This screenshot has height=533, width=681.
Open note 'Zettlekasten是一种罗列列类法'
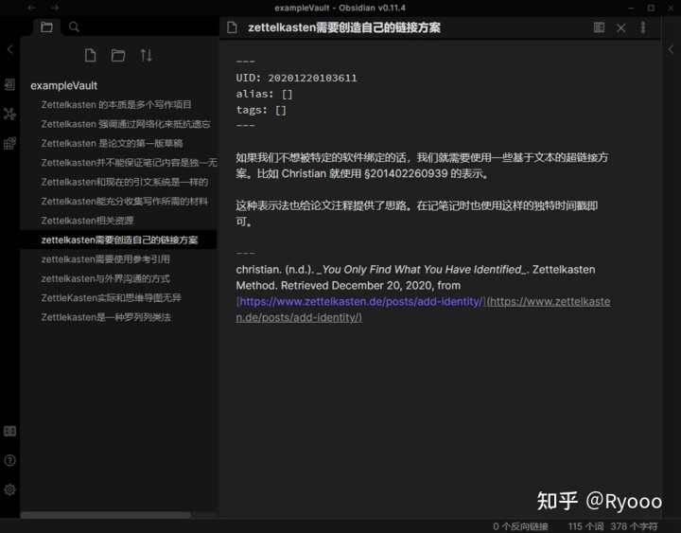click(x=106, y=317)
